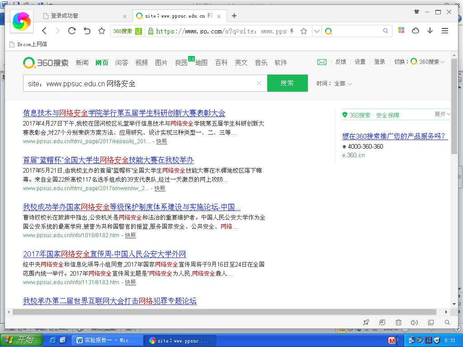Click the window-tile icon in the status bar

tap(431, 323)
